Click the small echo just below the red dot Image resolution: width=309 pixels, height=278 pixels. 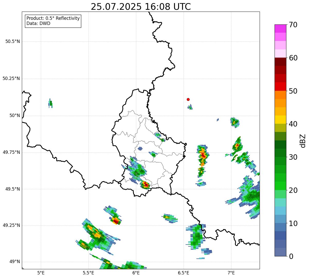[x=190, y=107]
